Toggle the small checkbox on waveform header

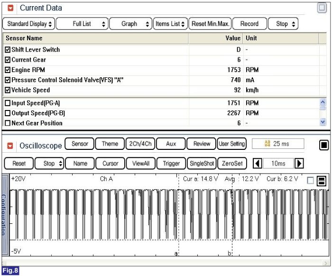tap(310, 180)
